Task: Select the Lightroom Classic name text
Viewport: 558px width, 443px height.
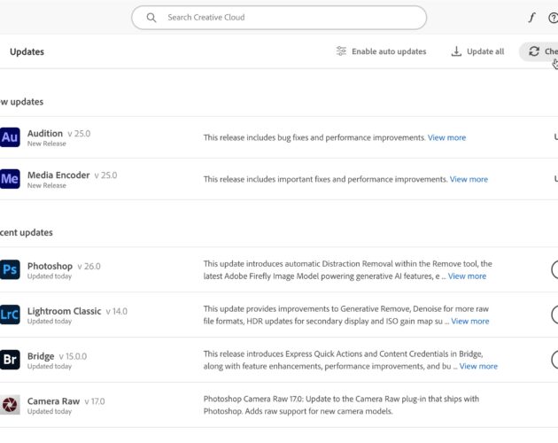Action: pos(64,311)
